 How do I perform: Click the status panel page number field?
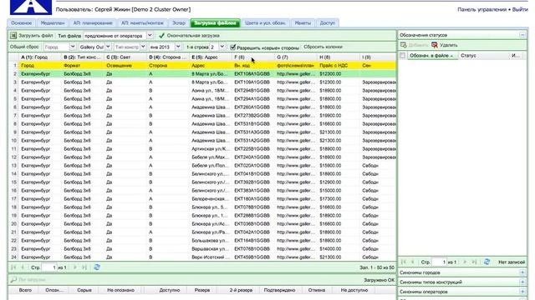pyautogui.click(x=440, y=262)
